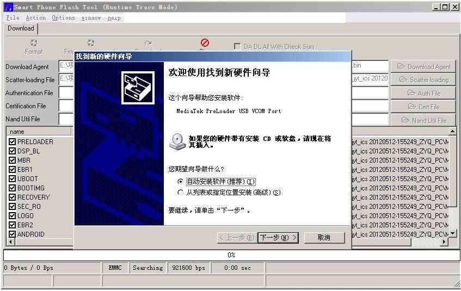Click the Auth File browse button
The width and height of the screenshot is (461, 291).
[423, 93]
